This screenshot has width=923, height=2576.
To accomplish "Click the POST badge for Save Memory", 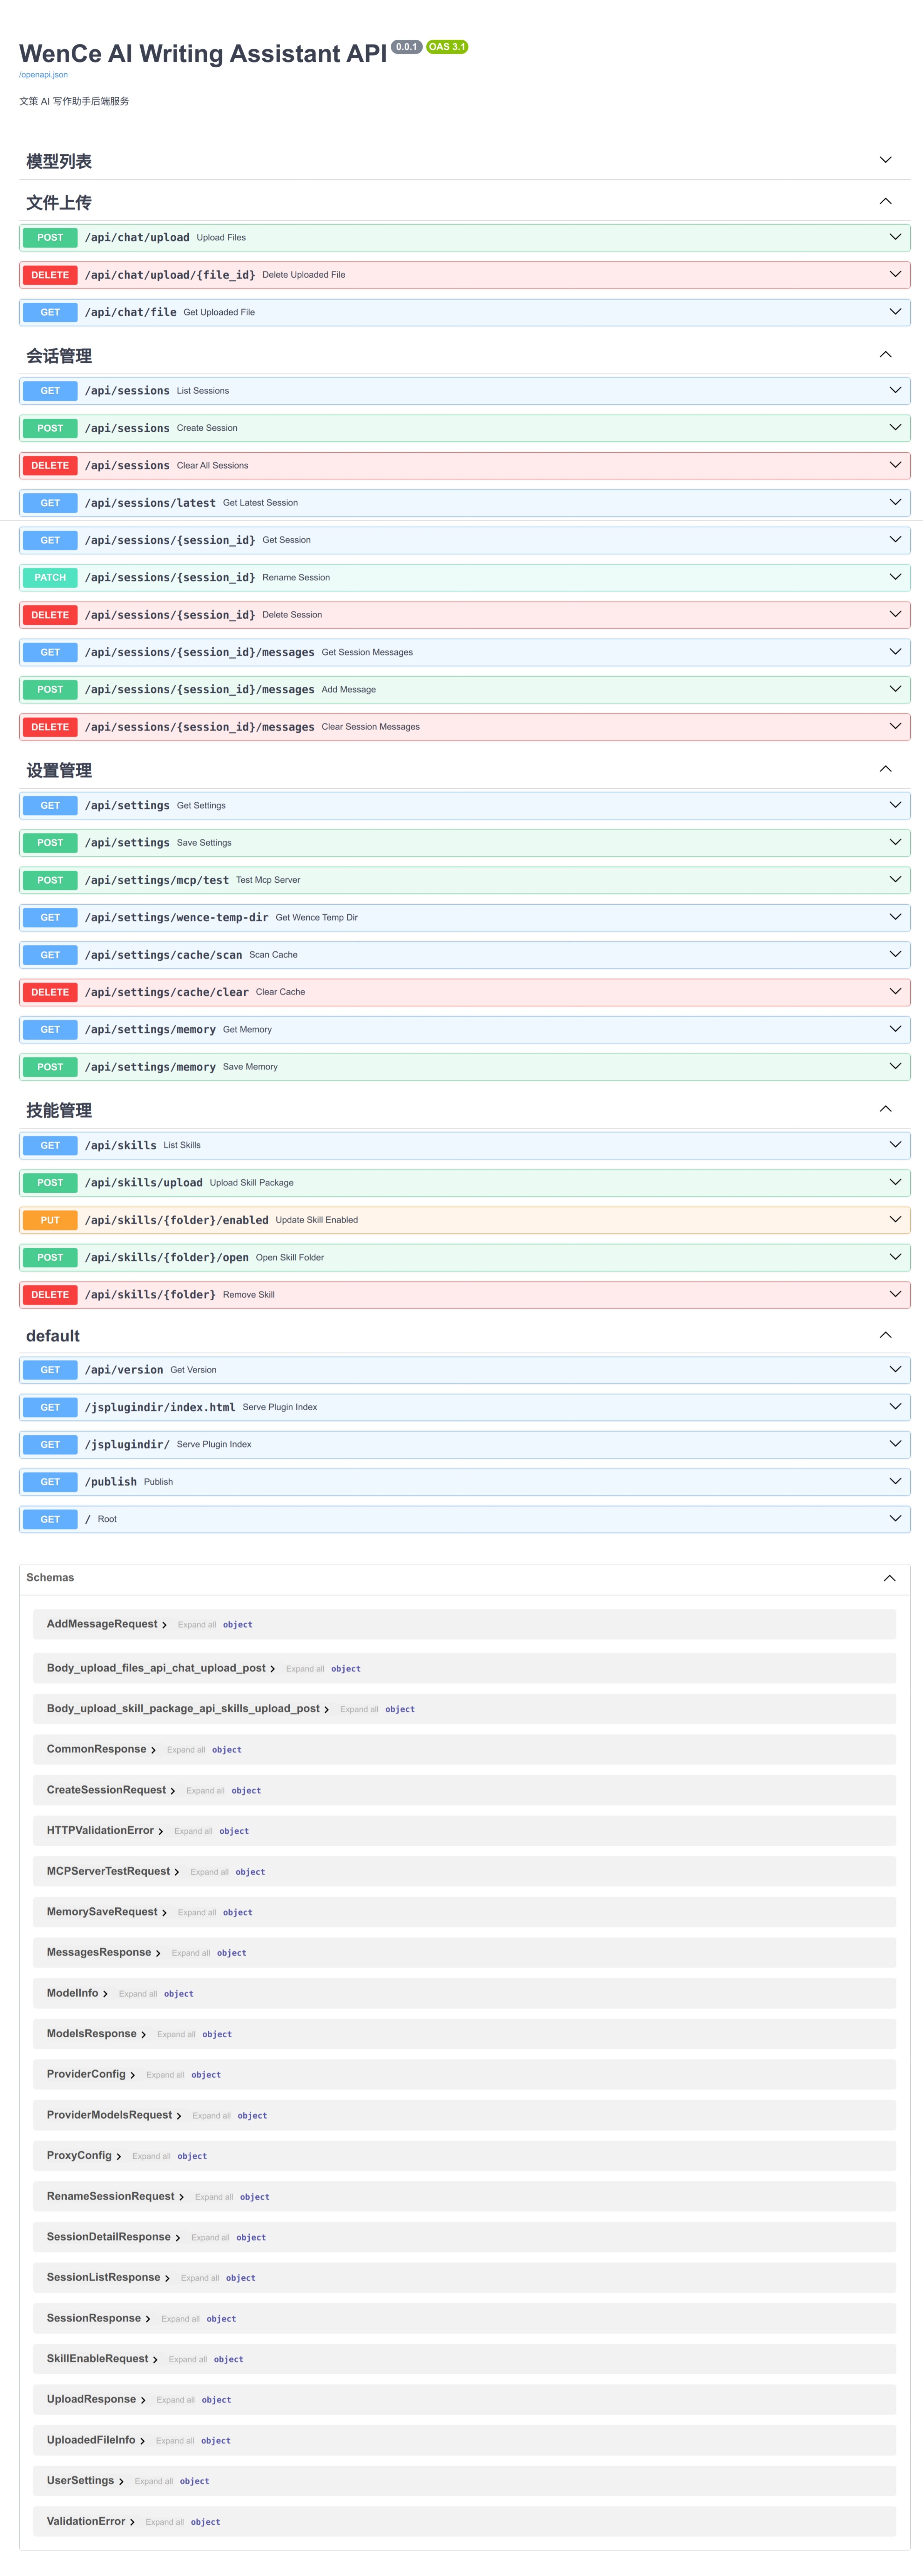I will tap(50, 1067).
